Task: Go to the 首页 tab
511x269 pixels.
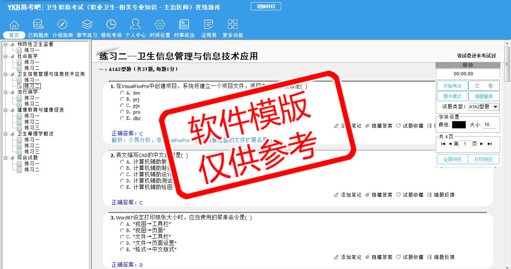Action: point(14,35)
